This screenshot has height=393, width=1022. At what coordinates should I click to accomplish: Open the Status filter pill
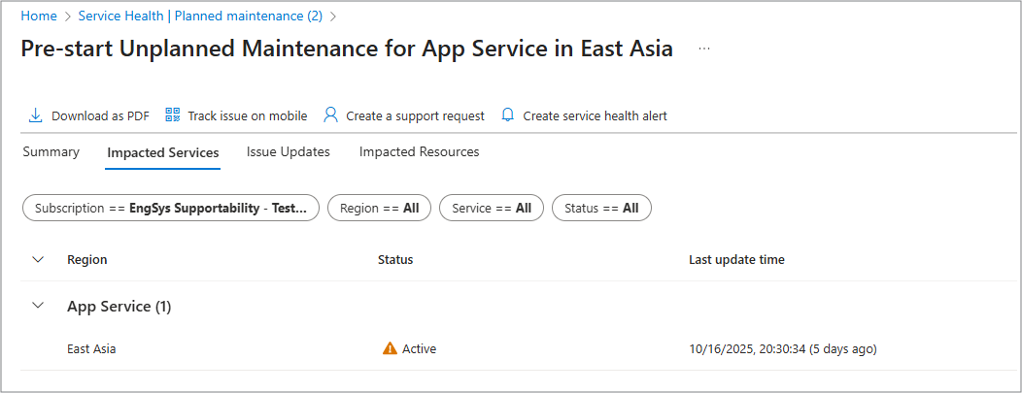point(601,208)
